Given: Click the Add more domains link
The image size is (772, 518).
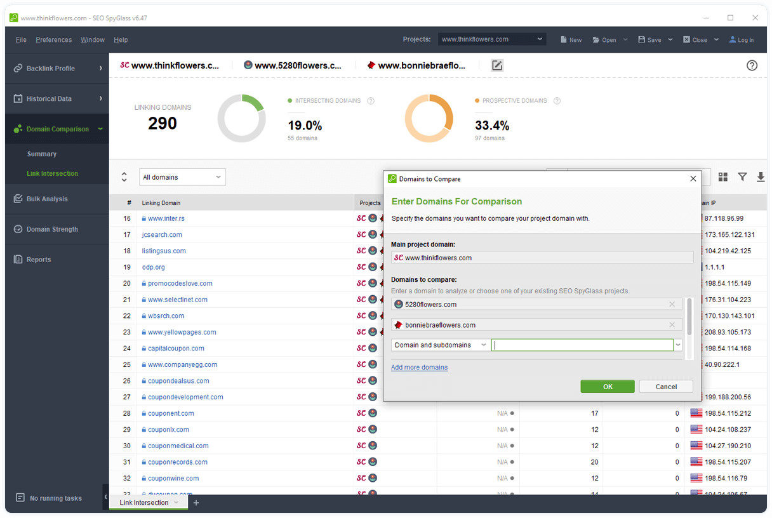Looking at the screenshot, I should click(x=419, y=368).
